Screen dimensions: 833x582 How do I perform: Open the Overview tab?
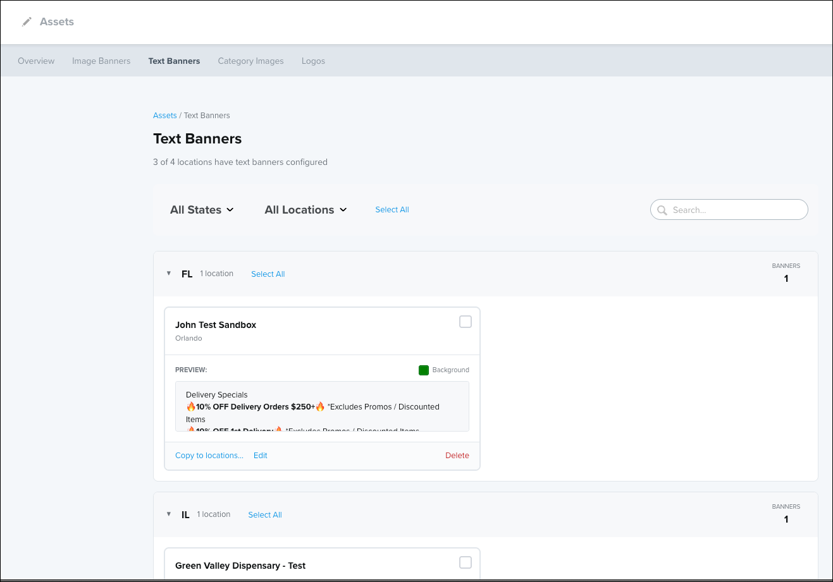pyautogui.click(x=36, y=61)
